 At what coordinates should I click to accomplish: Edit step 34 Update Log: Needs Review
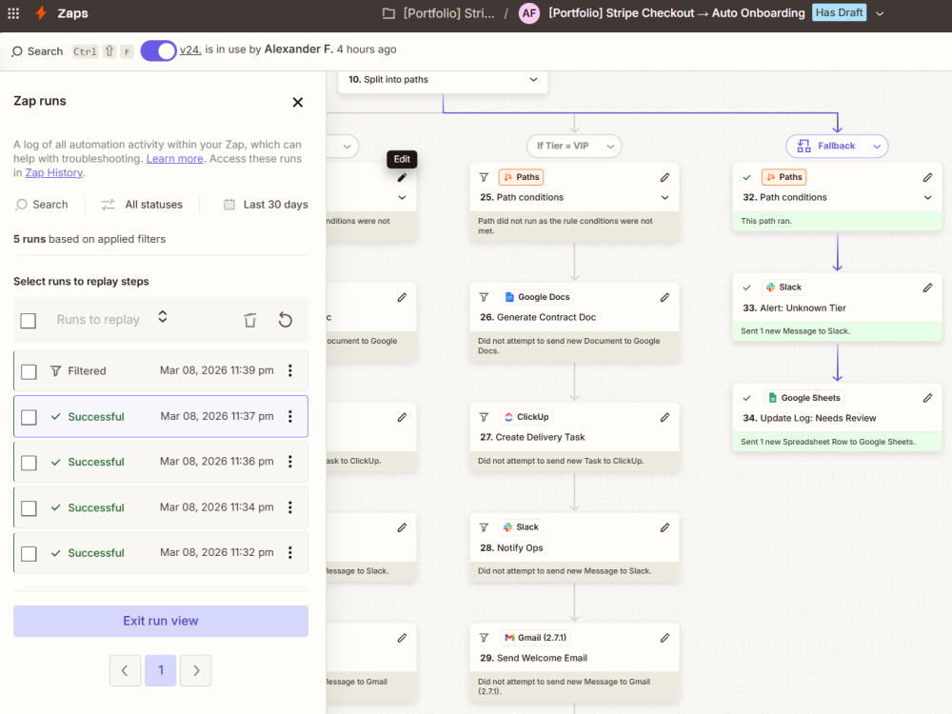click(x=927, y=398)
